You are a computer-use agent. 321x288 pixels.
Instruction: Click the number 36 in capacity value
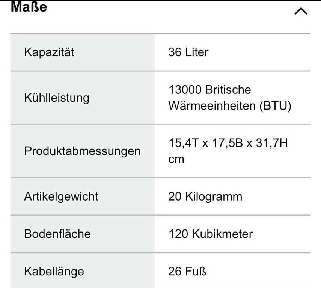[175, 52]
